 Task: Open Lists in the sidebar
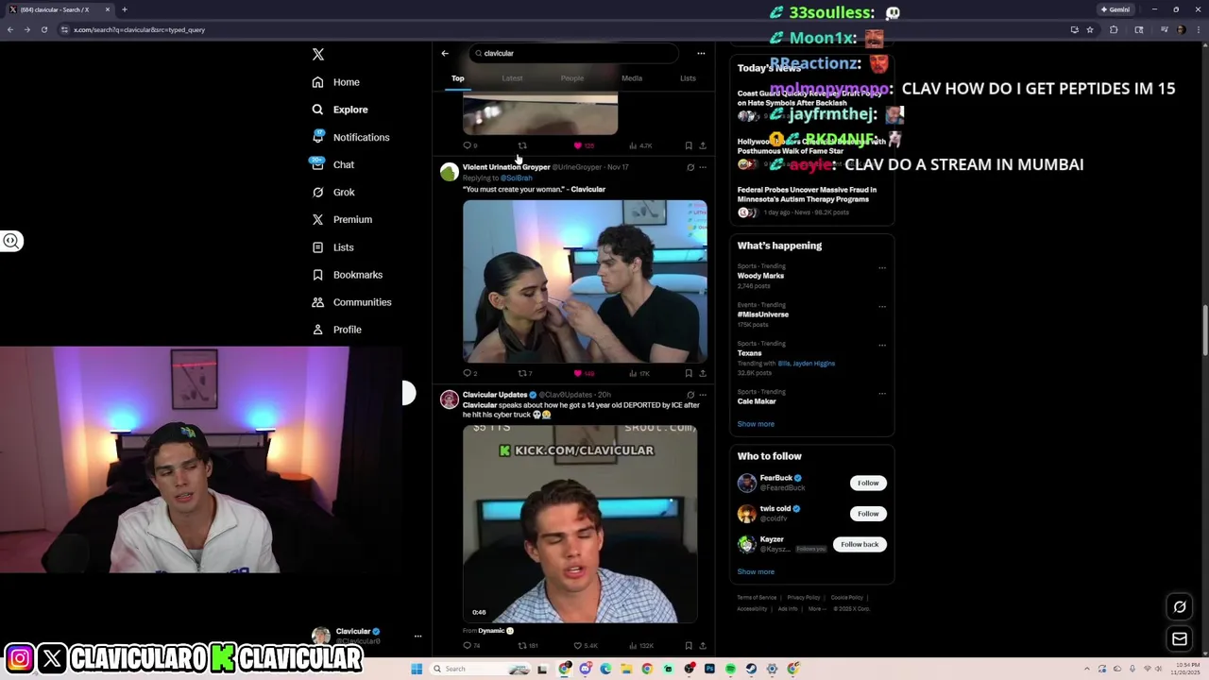[333, 247]
